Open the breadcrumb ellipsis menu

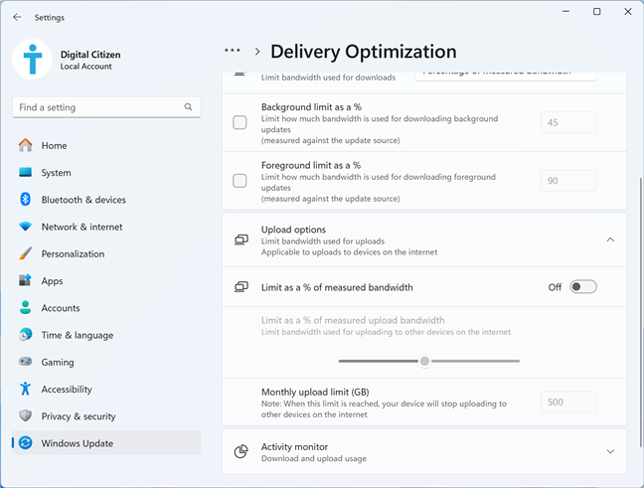(x=233, y=51)
